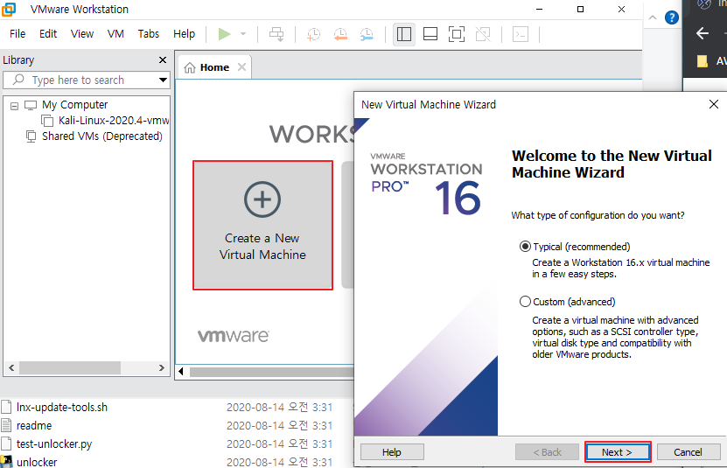Viewport: 727px width, 468px height.
Task: Click the Enter Full Screen icon
Action: click(x=457, y=34)
